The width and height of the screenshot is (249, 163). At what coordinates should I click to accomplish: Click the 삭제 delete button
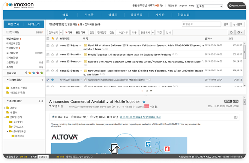(x=69, y=32)
